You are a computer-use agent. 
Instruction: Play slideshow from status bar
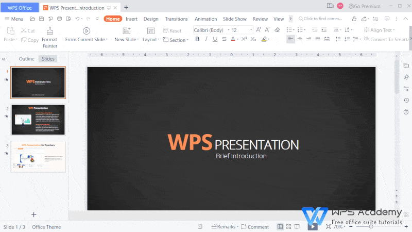click(x=313, y=226)
